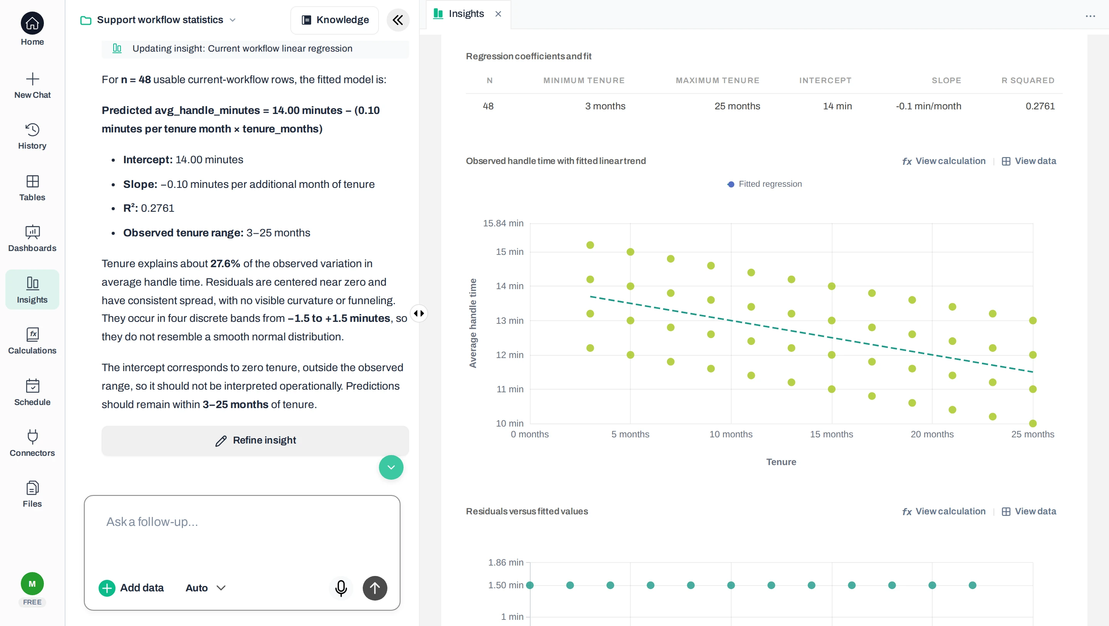Click the 0.2761 R squared table value

(1040, 106)
